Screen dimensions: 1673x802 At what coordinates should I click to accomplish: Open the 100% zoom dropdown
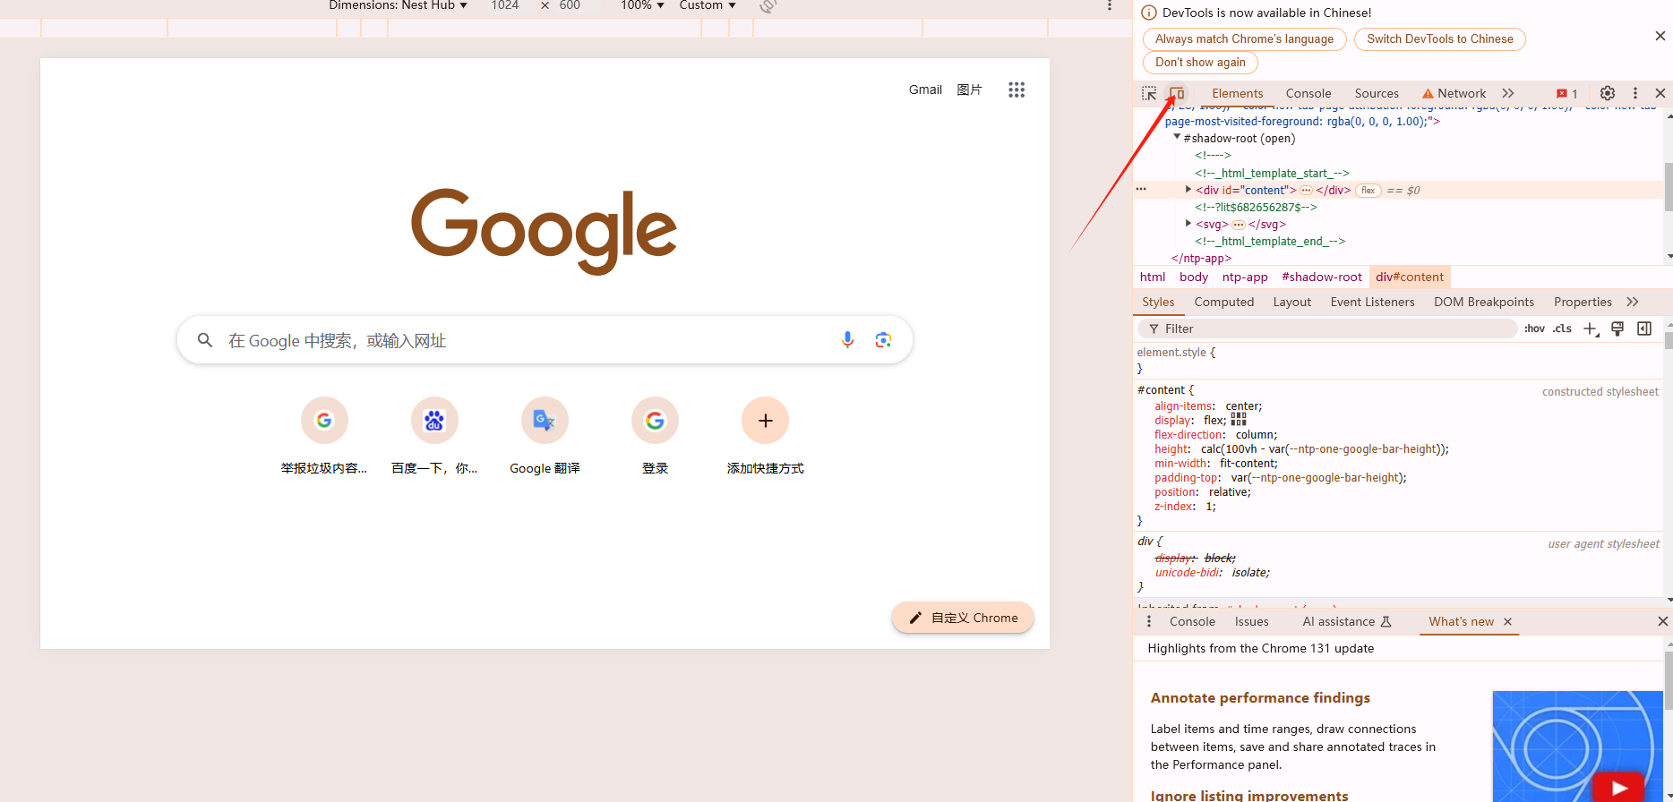point(642,5)
